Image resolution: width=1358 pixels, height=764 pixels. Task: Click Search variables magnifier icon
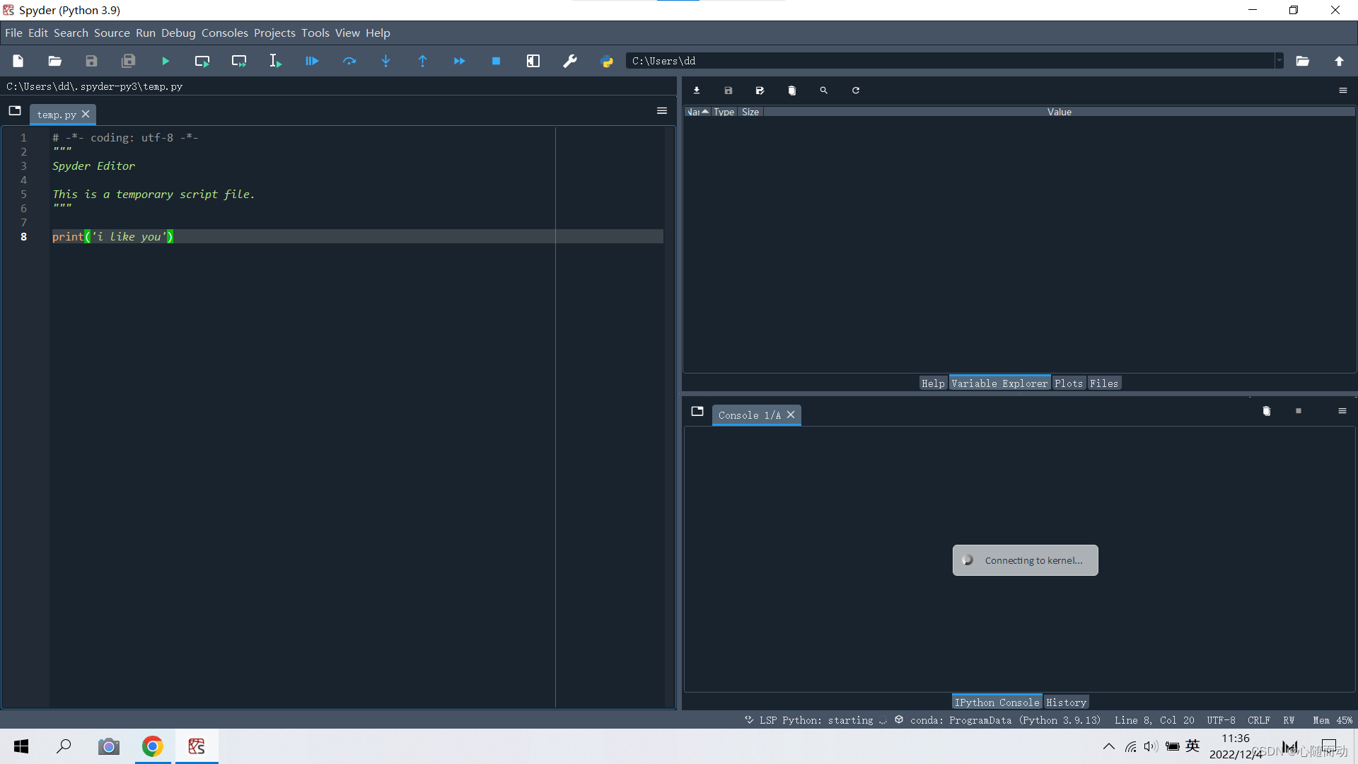click(823, 91)
